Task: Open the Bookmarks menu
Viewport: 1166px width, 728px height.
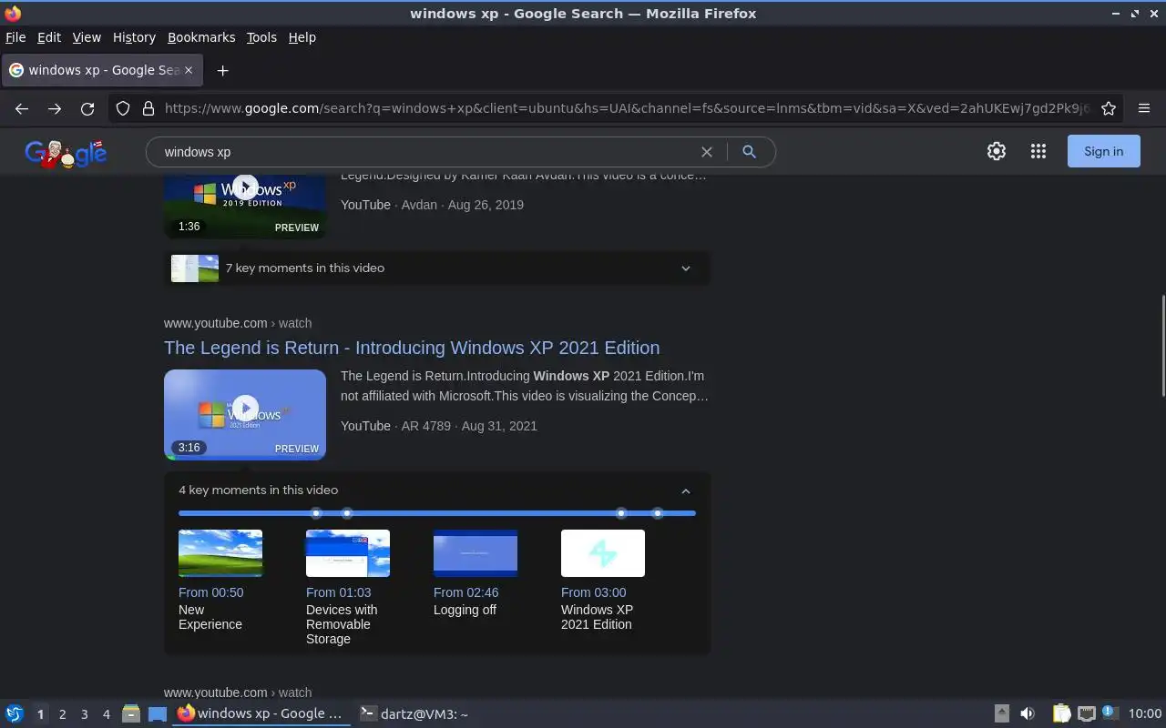Action: (201, 37)
